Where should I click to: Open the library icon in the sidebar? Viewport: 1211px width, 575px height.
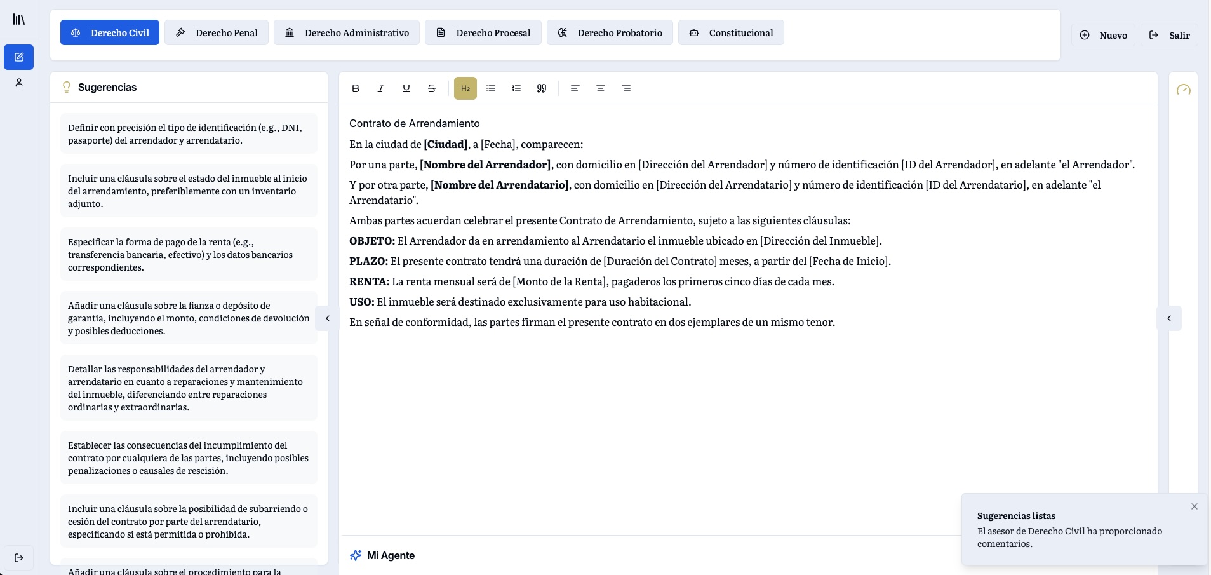click(x=18, y=19)
